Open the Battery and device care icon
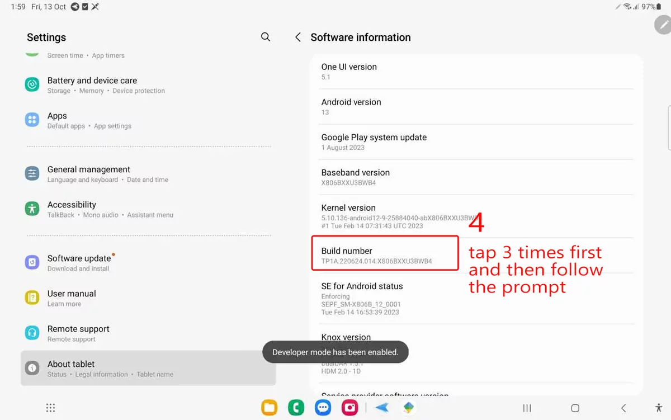 tap(32, 84)
